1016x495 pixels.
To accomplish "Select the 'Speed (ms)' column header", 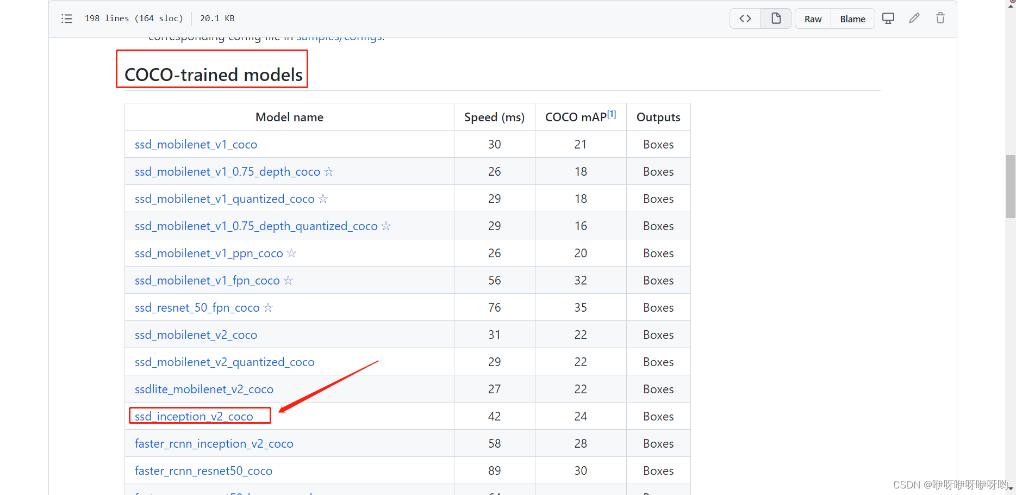I will coord(494,117).
